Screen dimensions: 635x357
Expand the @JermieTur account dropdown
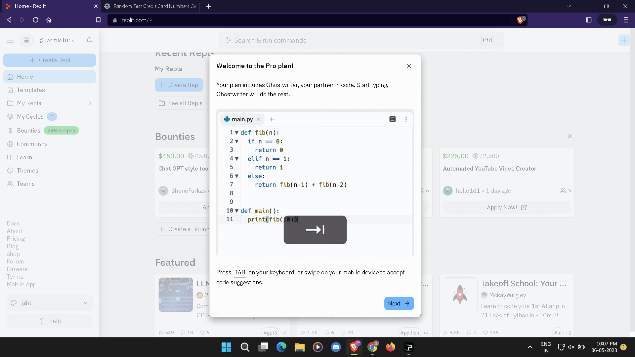pos(57,40)
